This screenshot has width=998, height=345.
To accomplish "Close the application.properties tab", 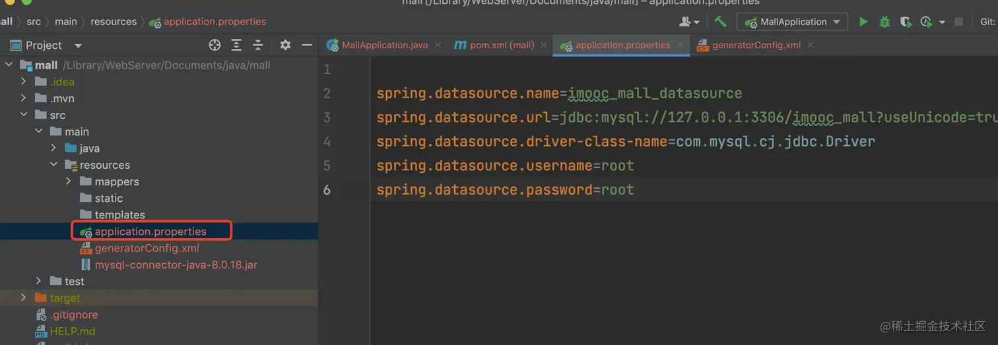I will pos(681,45).
